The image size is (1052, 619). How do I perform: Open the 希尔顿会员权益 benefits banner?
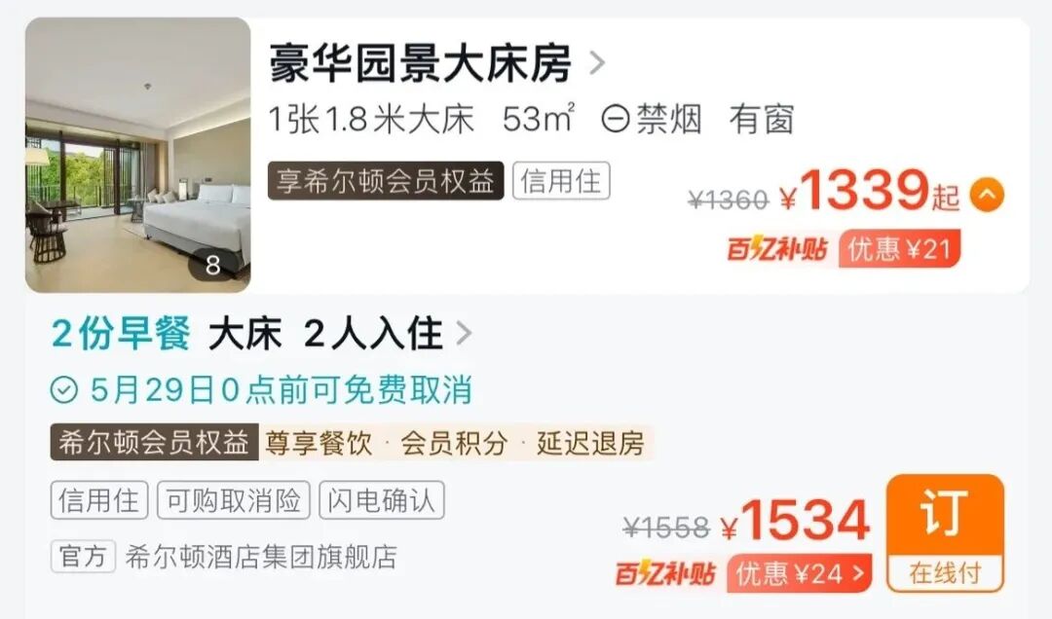coord(353,443)
